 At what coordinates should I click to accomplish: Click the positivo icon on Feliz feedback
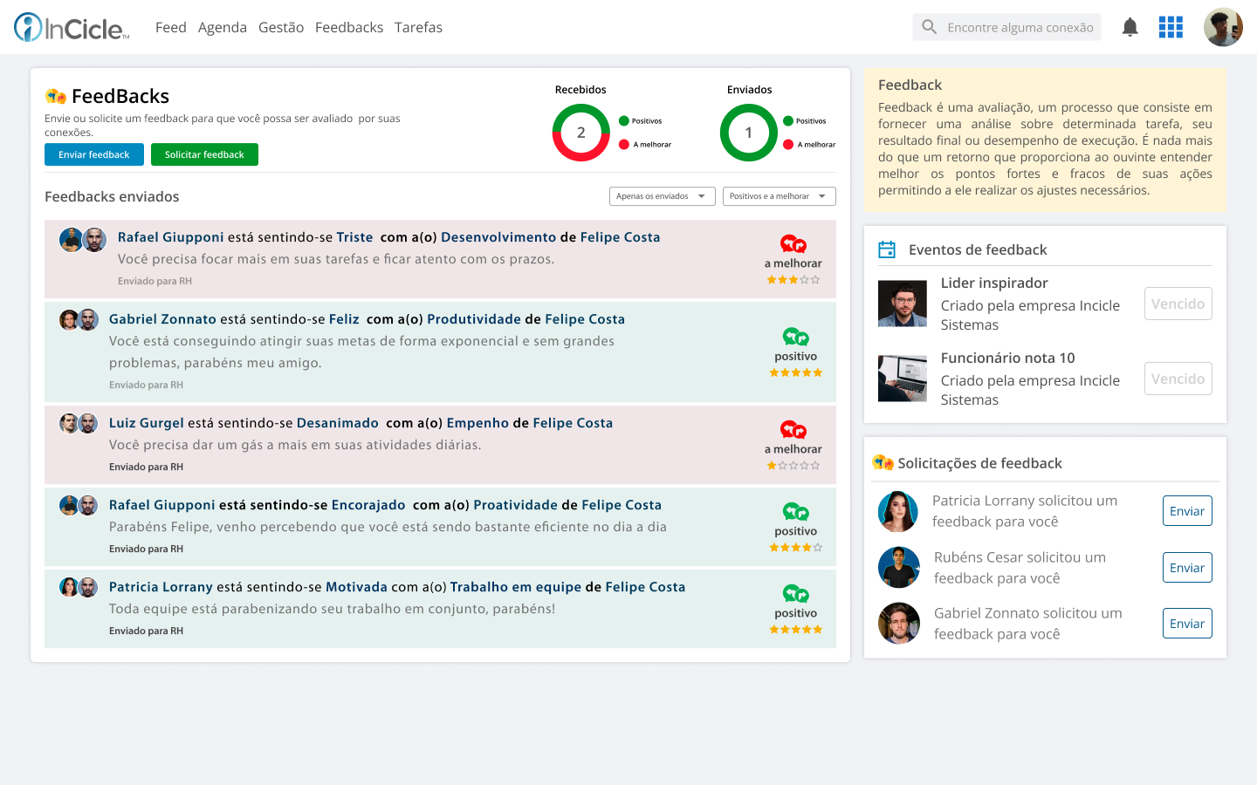[x=795, y=337]
